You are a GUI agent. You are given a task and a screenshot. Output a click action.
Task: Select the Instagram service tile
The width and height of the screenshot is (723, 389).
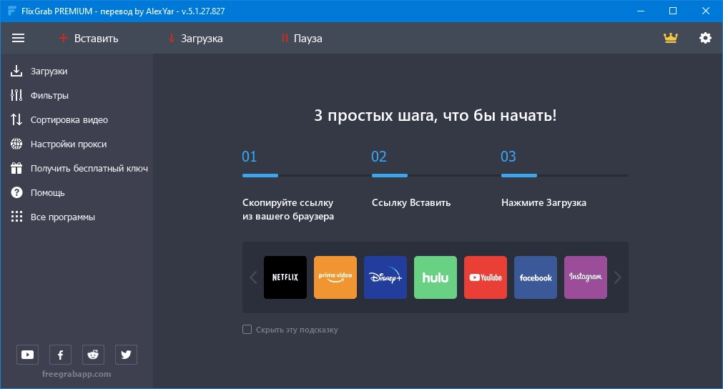click(x=586, y=277)
